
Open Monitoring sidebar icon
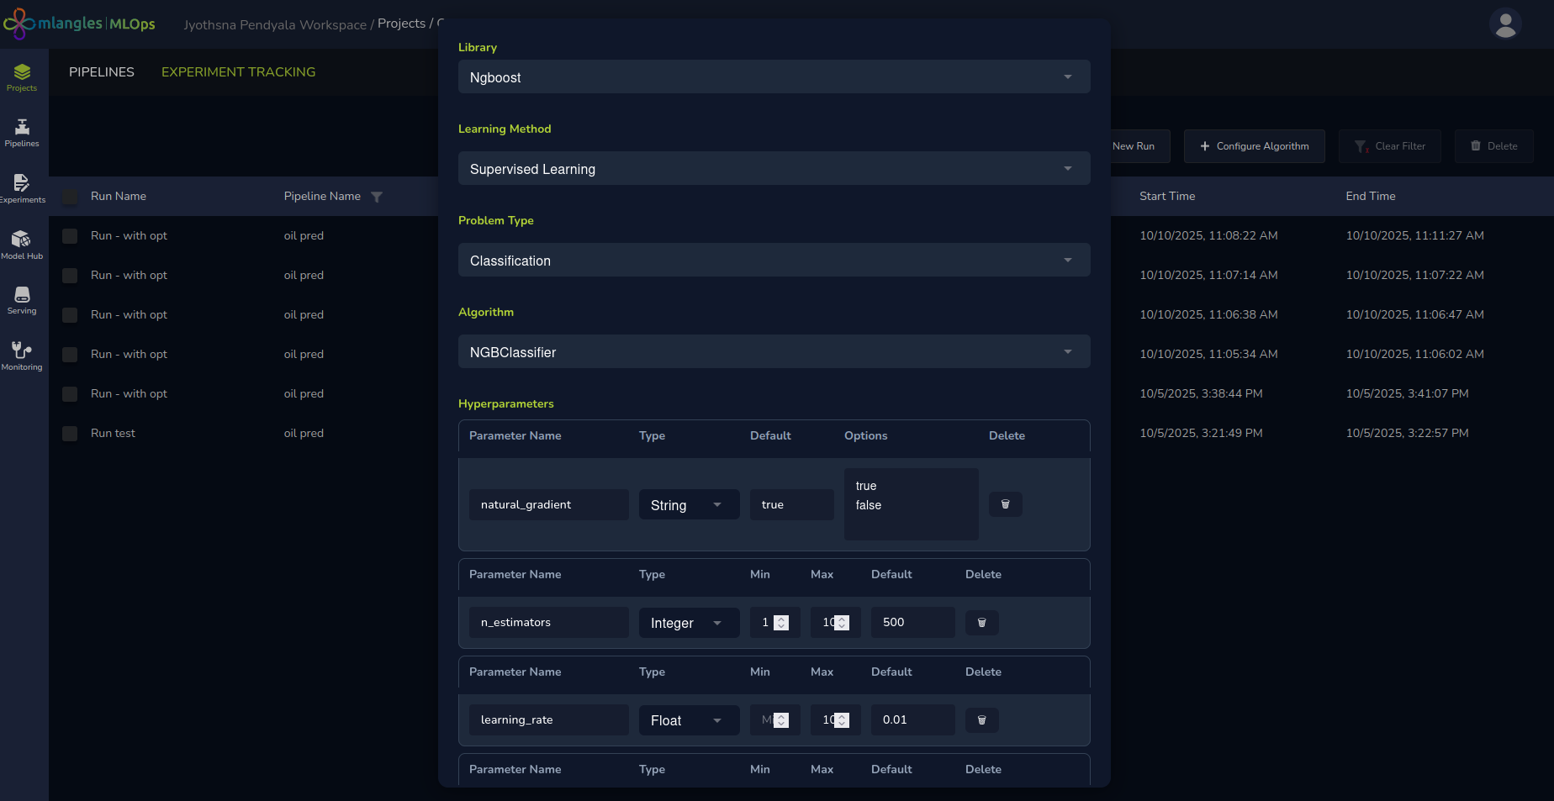[x=22, y=356]
